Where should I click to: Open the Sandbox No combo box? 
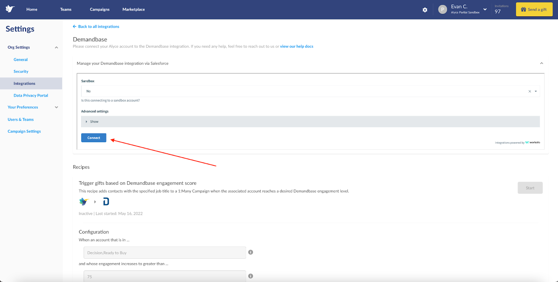click(x=310, y=91)
